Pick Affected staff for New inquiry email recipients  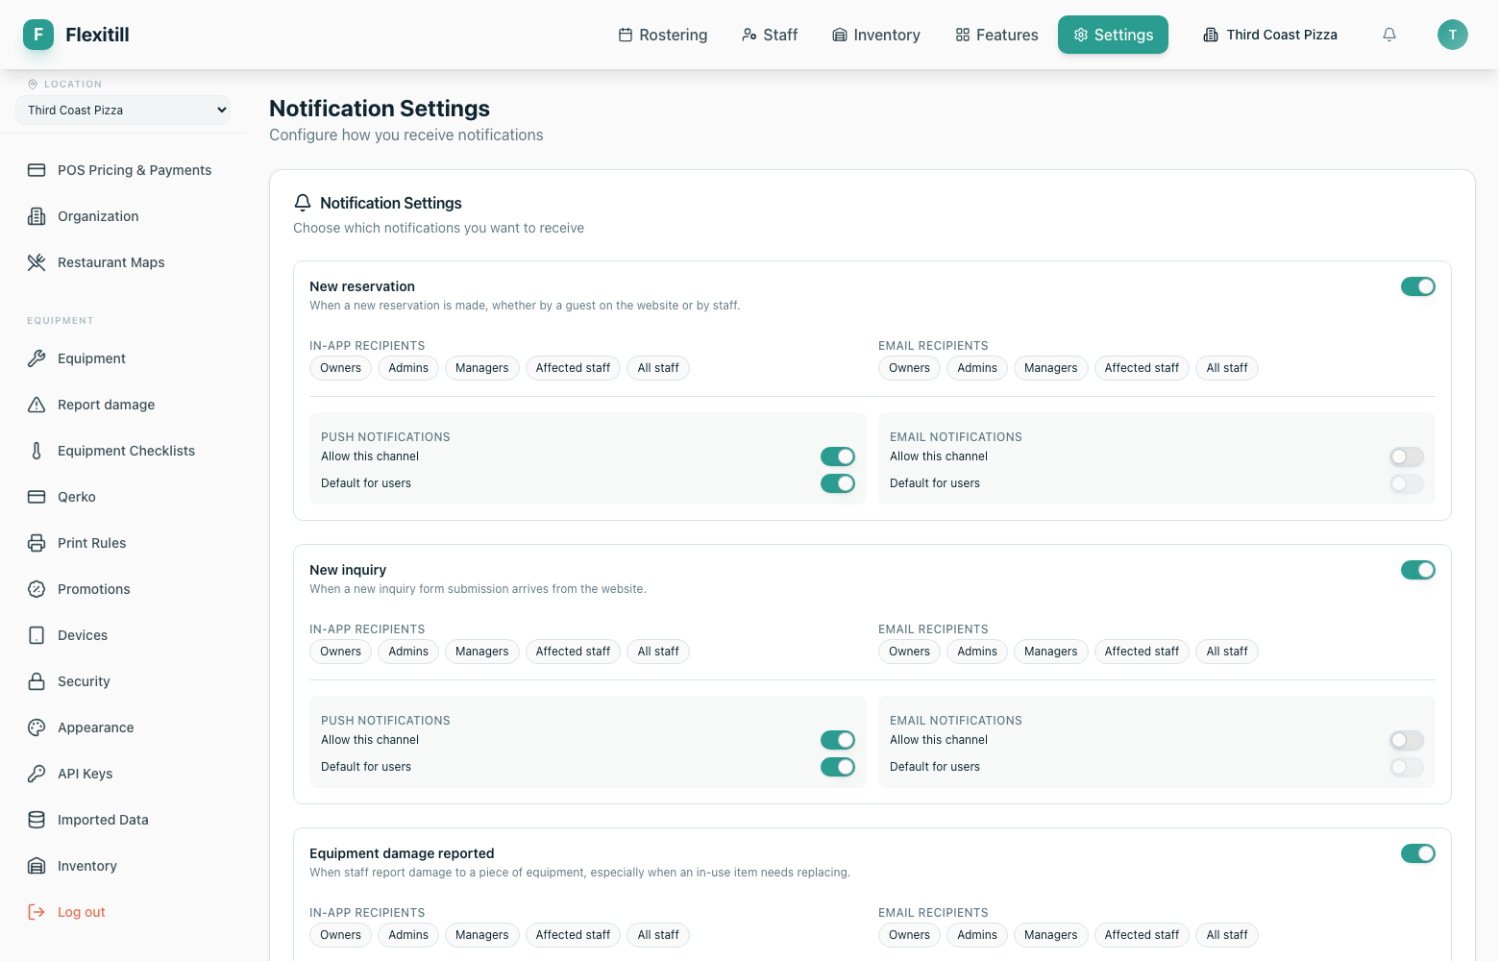pos(1142,652)
